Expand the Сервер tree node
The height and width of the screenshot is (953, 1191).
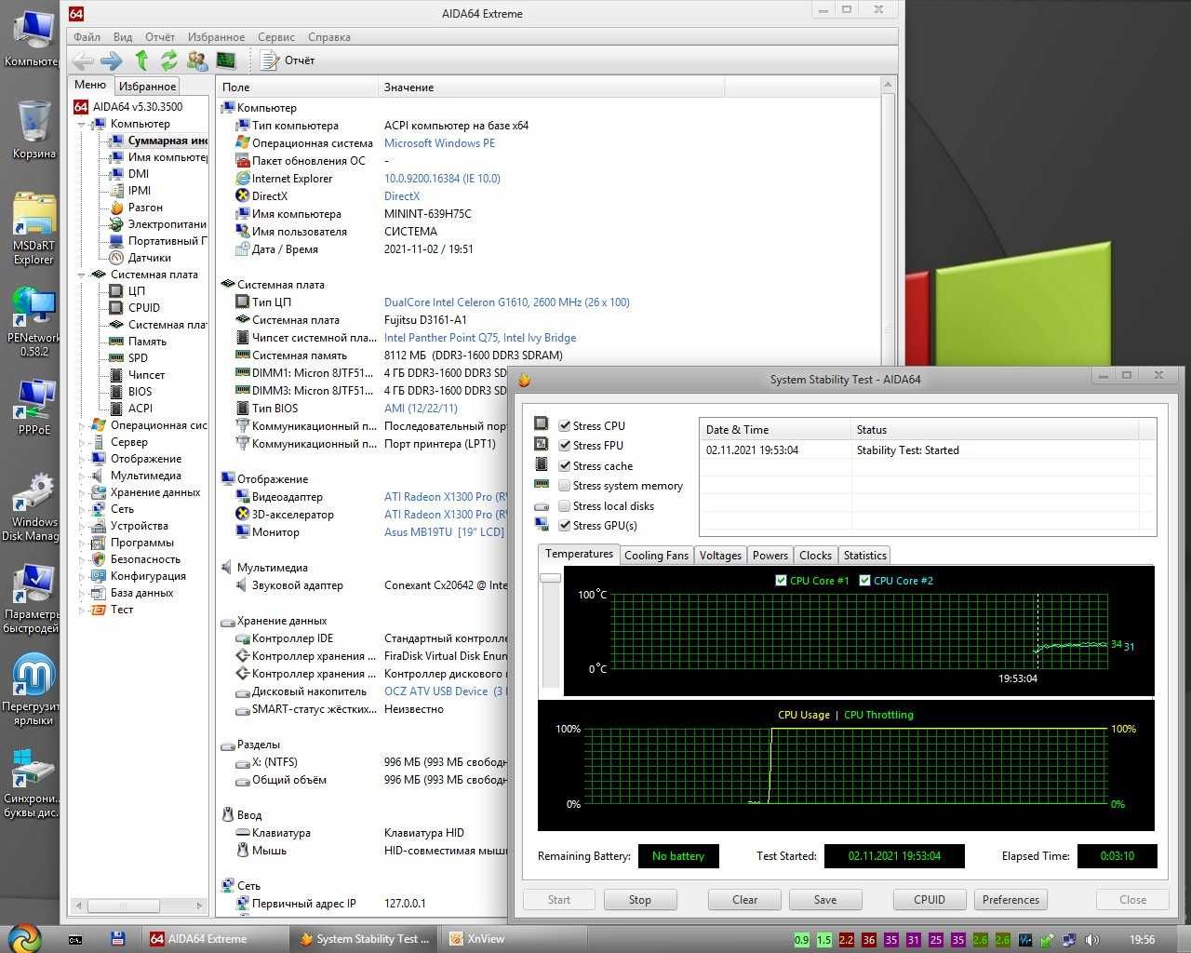[x=81, y=442]
